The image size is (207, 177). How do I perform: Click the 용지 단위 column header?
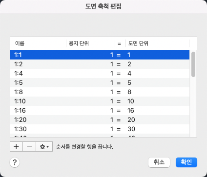90,43
